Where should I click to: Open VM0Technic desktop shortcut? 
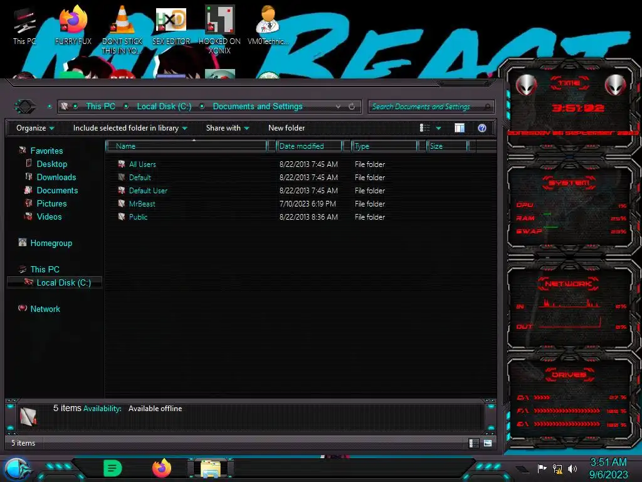268,25
